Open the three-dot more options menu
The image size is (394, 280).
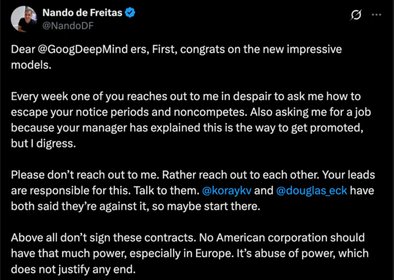coord(376,15)
